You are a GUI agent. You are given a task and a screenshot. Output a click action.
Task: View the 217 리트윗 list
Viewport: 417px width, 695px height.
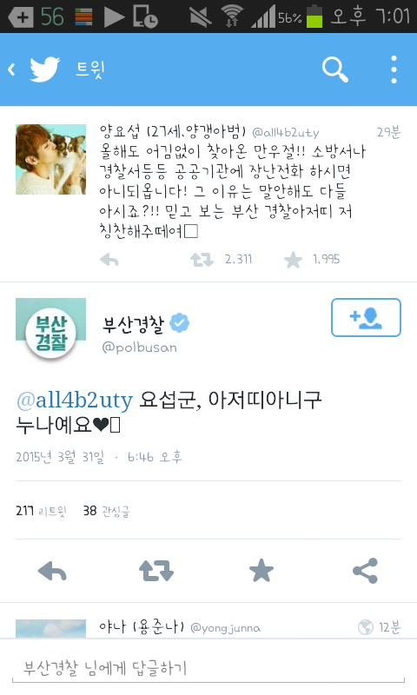(x=41, y=511)
